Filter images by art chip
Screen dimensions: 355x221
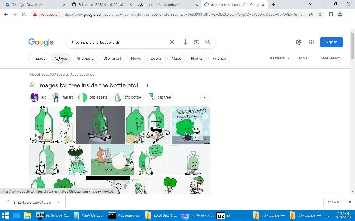click(x=39, y=97)
